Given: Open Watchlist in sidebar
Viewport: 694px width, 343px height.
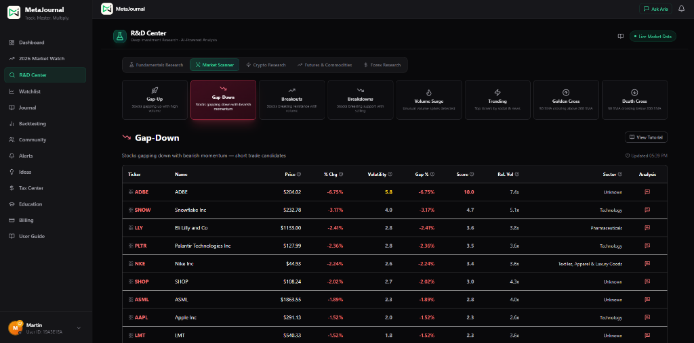Looking at the screenshot, I should 45,91.
